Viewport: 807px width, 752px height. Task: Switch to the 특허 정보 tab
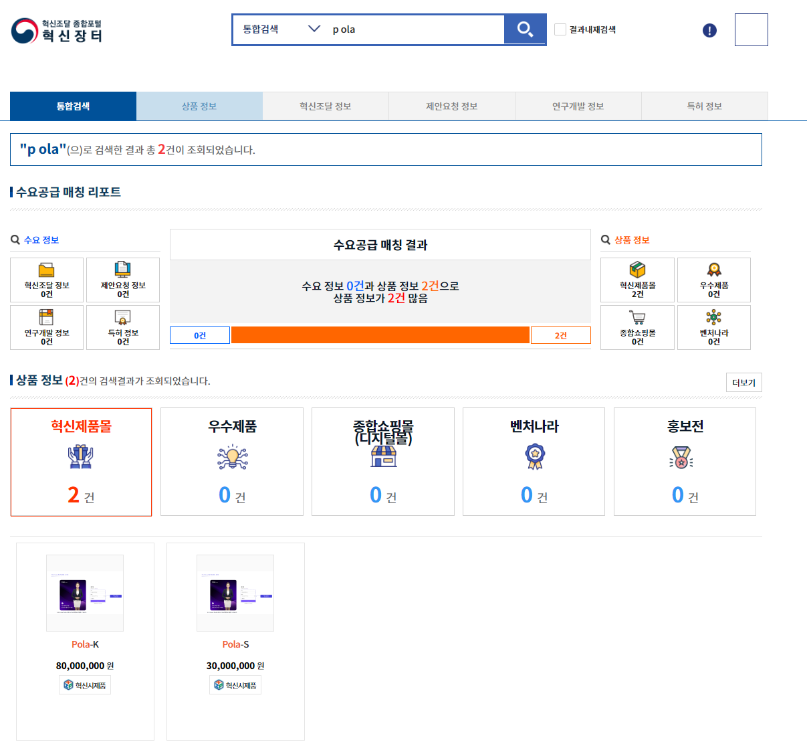[704, 106]
